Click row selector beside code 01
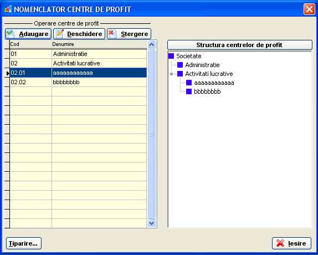The image size is (318, 255). pyautogui.click(x=7, y=54)
